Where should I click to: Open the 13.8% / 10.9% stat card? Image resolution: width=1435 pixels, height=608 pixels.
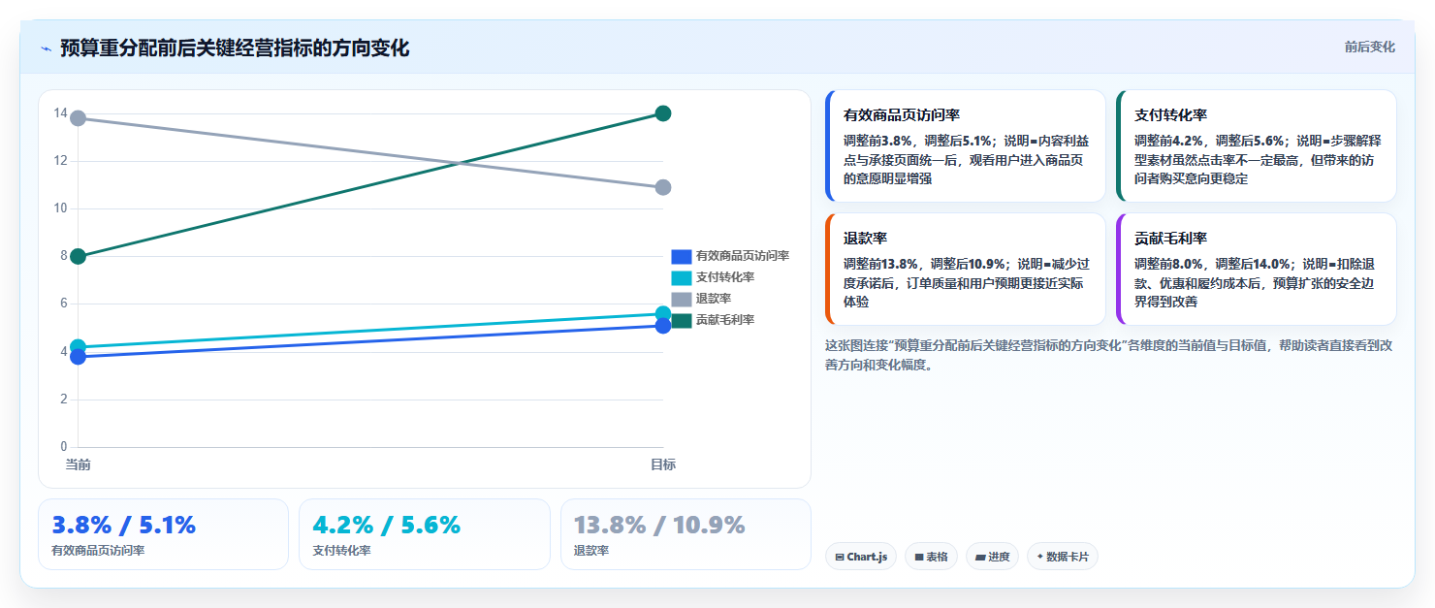686,534
